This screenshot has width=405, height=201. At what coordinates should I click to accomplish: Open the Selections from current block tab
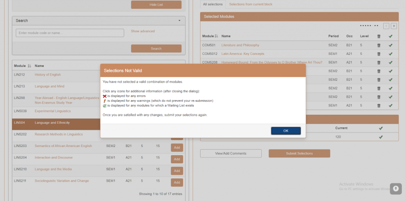(251, 4)
